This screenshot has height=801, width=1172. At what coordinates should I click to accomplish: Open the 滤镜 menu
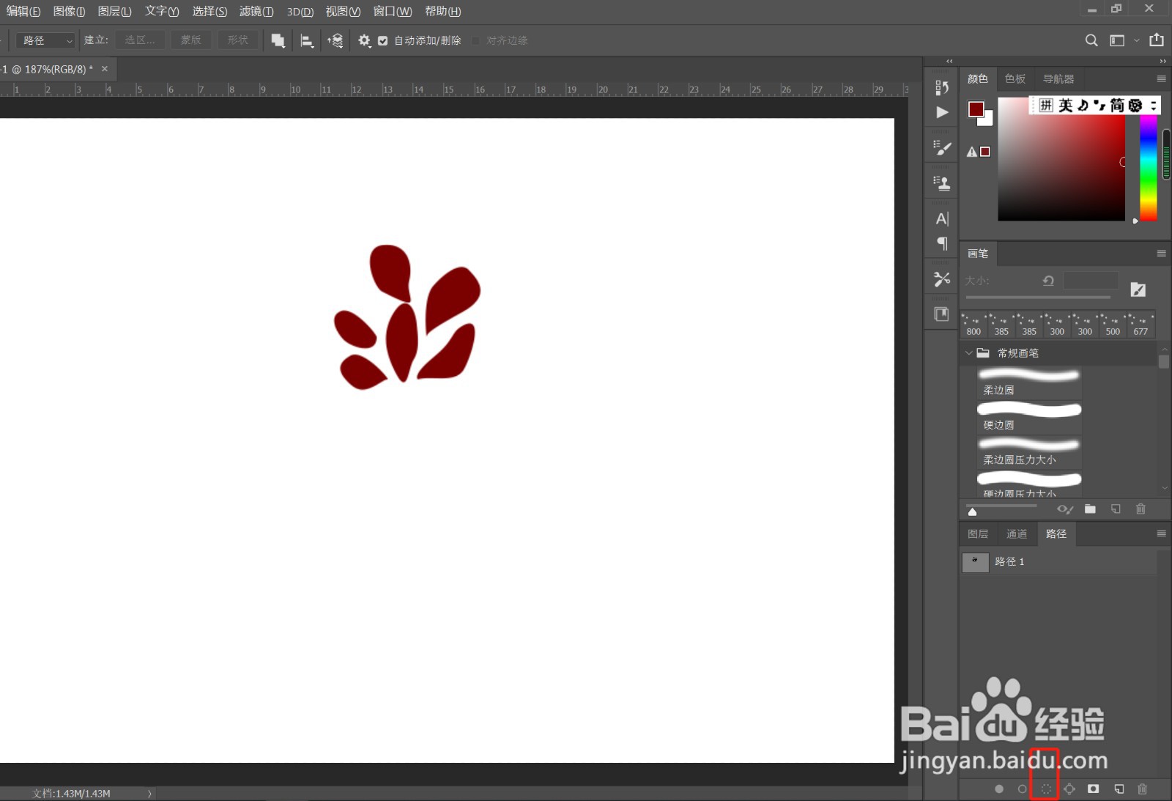(x=256, y=11)
